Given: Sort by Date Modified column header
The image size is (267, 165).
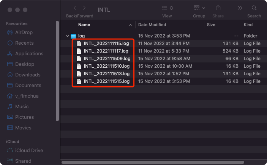Looking at the screenshot, I should pos(152,25).
